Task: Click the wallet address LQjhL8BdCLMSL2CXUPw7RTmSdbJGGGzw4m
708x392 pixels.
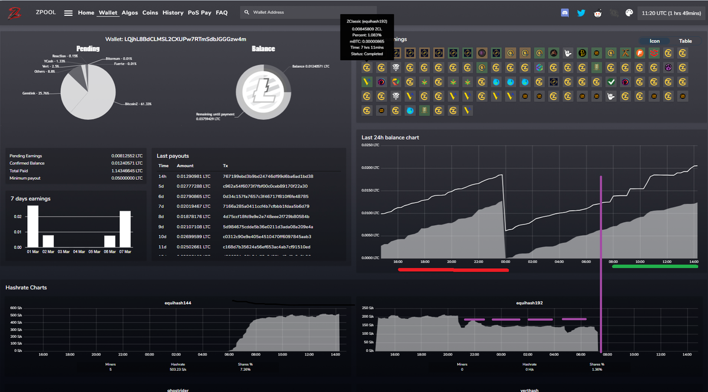Action: pyautogui.click(x=185, y=39)
